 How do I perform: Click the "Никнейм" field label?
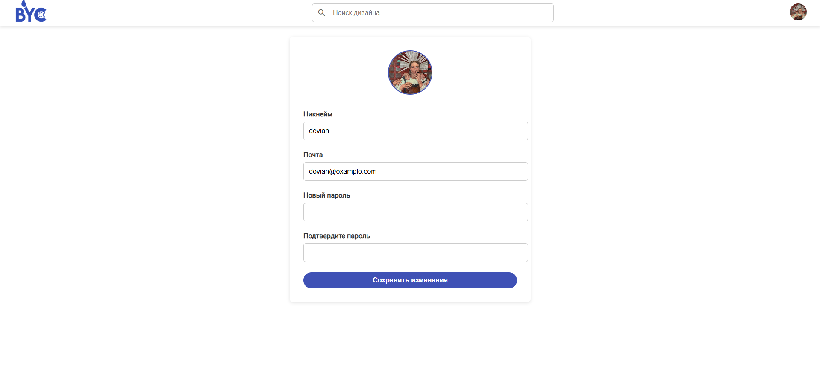318,114
